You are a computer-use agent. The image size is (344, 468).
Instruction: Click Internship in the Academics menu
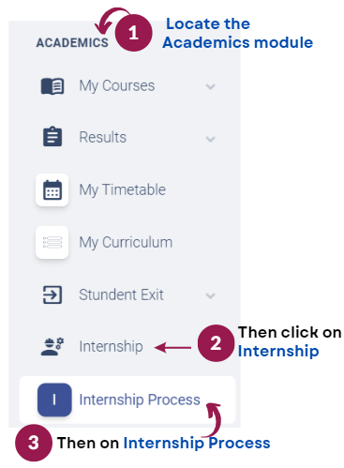[111, 346]
